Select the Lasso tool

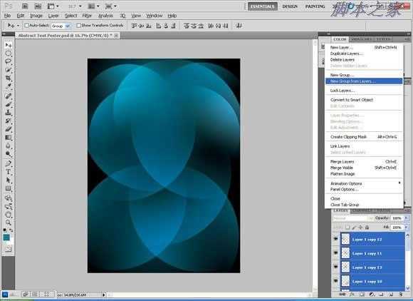(x=8, y=61)
